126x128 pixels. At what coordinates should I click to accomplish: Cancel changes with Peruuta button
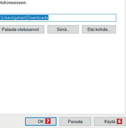[x=75, y=121]
